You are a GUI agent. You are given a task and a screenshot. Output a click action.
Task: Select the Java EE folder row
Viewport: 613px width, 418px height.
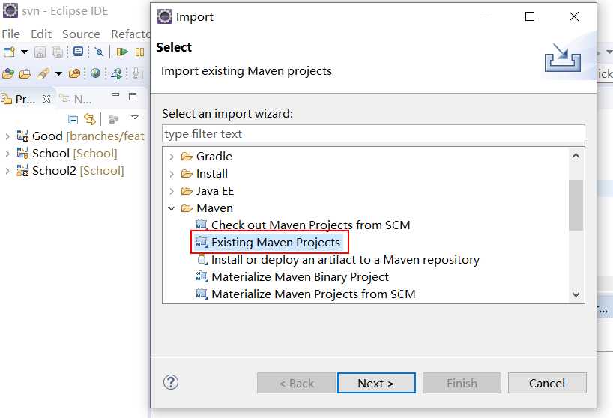[x=207, y=190]
